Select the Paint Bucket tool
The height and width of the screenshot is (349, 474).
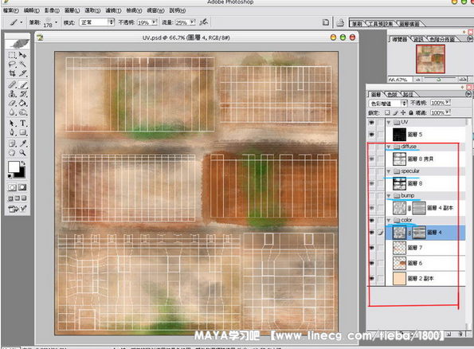click(22, 103)
